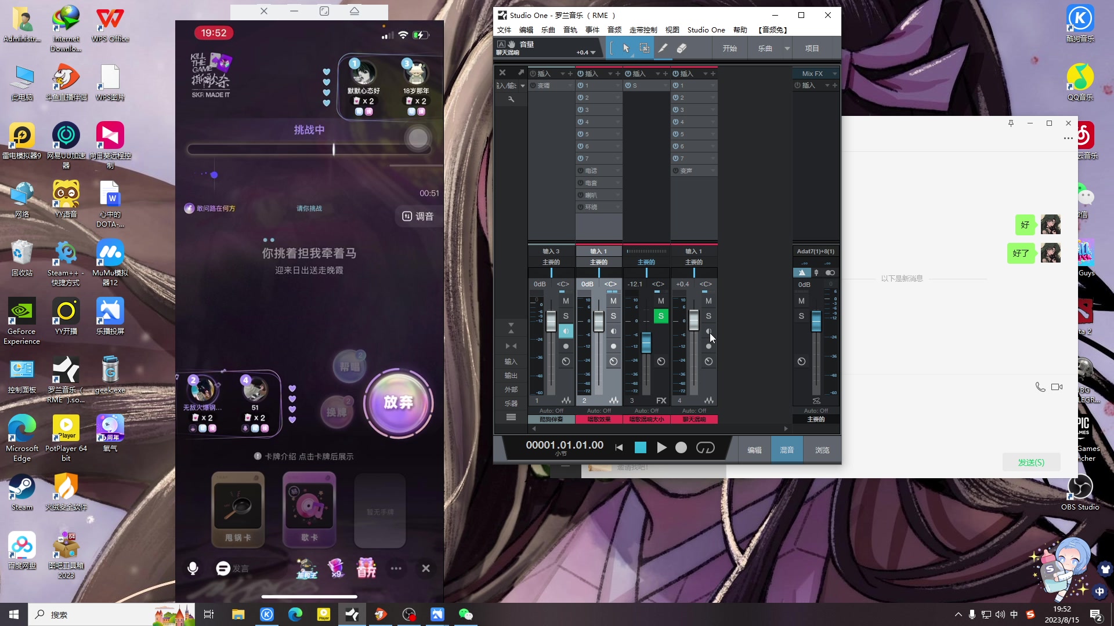Image resolution: width=1114 pixels, height=626 pixels.
Task: Open automation mode of channel 1 酷狗伴奏
Action: pos(551,410)
